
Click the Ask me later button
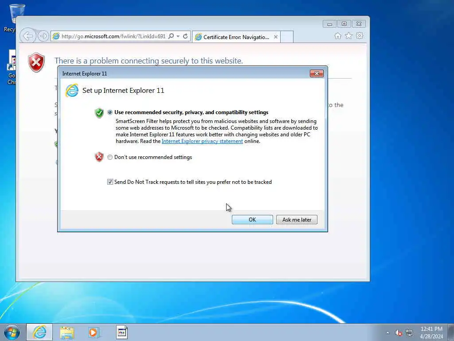click(297, 219)
